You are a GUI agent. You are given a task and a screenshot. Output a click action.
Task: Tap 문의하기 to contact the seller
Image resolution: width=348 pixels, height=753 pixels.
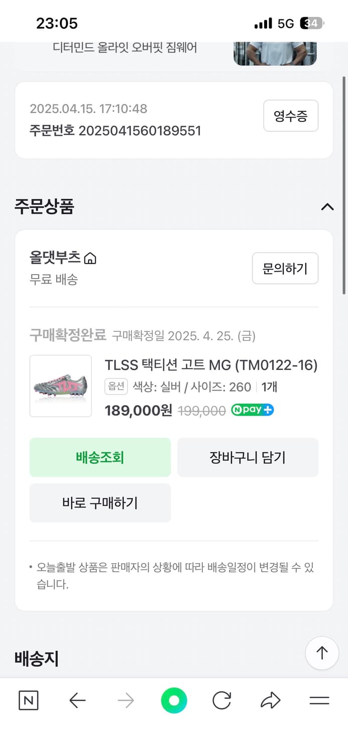285,269
